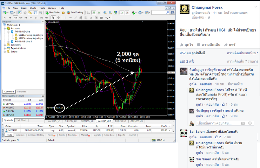Open the Facebook post options chevron
Viewport: 260px width, 168px height.
(256, 7)
